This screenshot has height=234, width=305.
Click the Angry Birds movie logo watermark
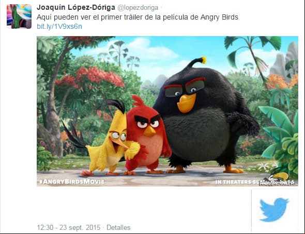pyautogui.click(x=279, y=179)
